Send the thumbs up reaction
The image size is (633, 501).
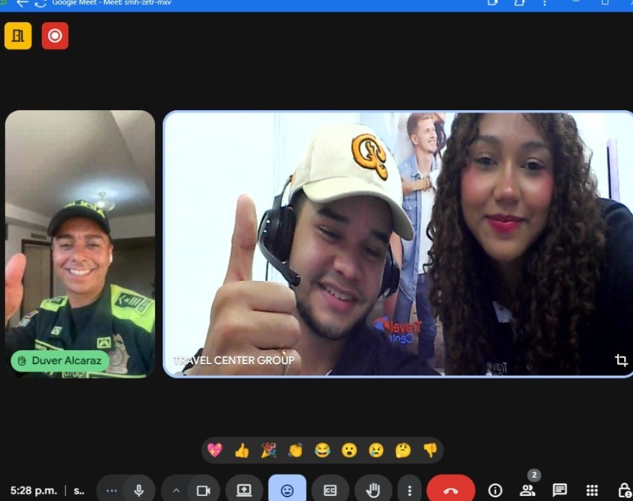(242, 450)
